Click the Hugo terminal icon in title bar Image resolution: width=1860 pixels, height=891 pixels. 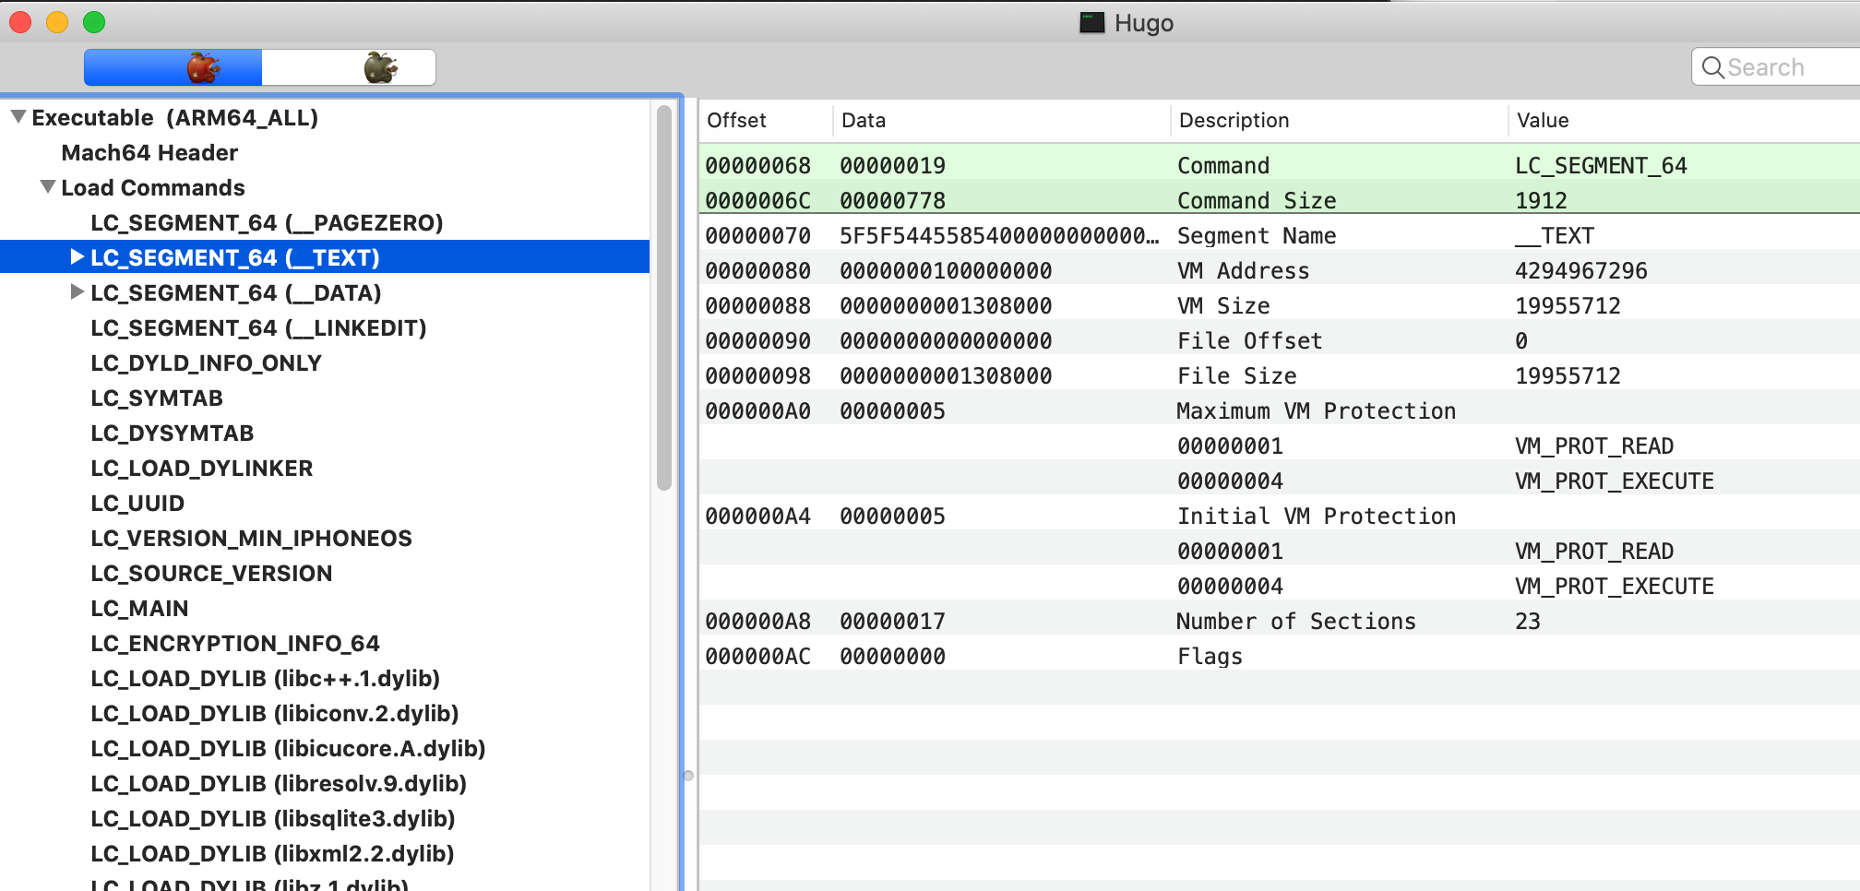1092,22
